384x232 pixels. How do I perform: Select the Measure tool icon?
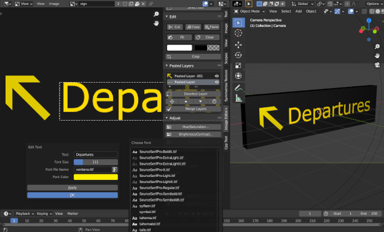point(238,98)
